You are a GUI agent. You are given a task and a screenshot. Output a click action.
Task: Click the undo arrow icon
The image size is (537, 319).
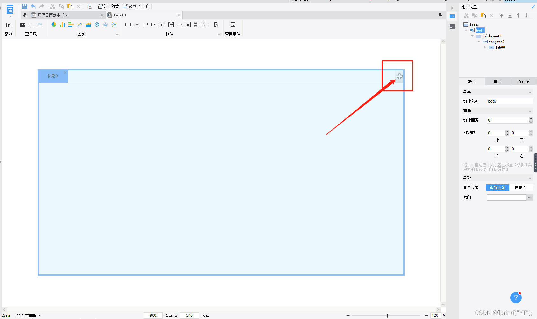pos(33,6)
